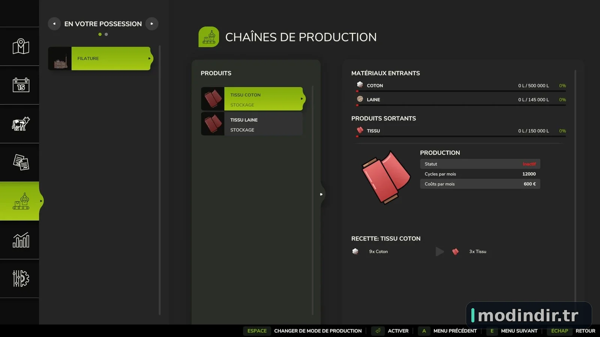Click the recipe arrow between Coton and Tissu

pyautogui.click(x=439, y=251)
